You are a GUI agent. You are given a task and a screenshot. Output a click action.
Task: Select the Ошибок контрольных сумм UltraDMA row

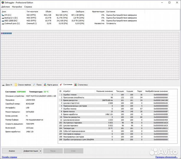click(x=114, y=140)
